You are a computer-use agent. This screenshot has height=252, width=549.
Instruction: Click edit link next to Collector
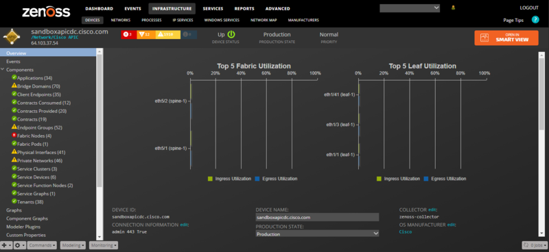[x=432, y=210]
